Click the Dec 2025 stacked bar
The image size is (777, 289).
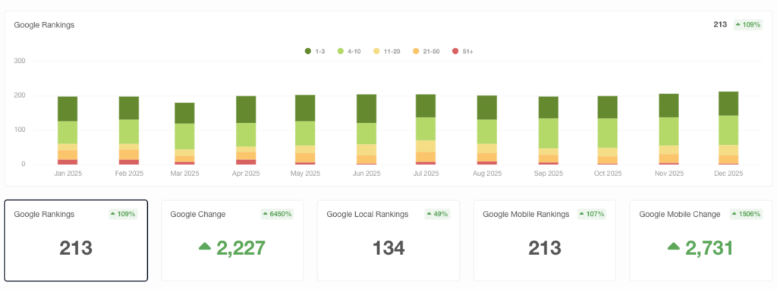[x=728, y=128]
